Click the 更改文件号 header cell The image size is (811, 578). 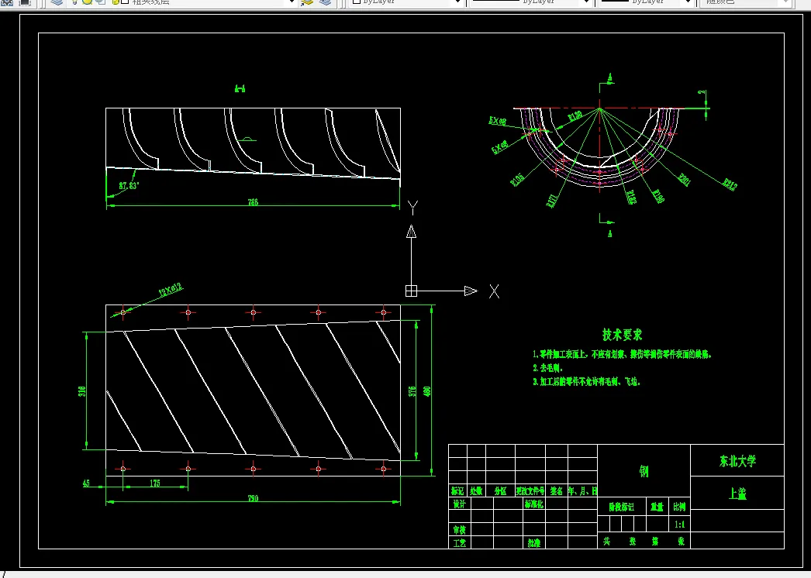pyautogui.click(x=530, y=490)
